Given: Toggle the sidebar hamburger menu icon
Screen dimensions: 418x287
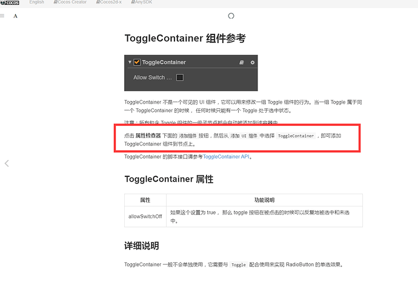Looking at the screenshot, I should click(2, 16).
